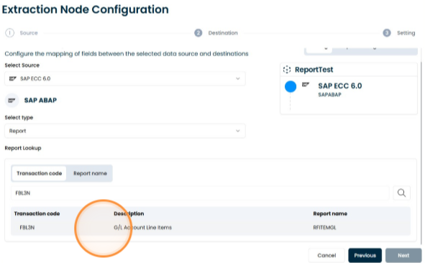Click the Description column header

coord(129,213)
